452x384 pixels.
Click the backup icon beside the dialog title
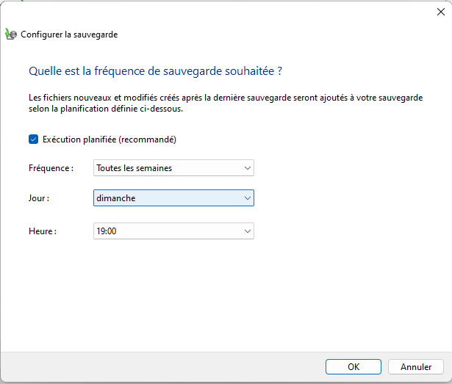tap(11, 34)
